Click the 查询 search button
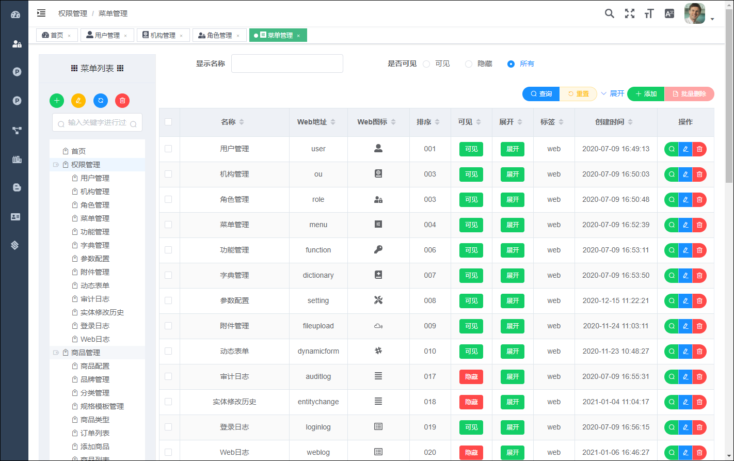 point(541,94)
